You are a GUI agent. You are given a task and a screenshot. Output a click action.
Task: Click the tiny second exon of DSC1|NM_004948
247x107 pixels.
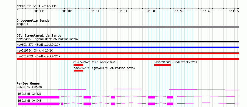[x=62, y=104]
